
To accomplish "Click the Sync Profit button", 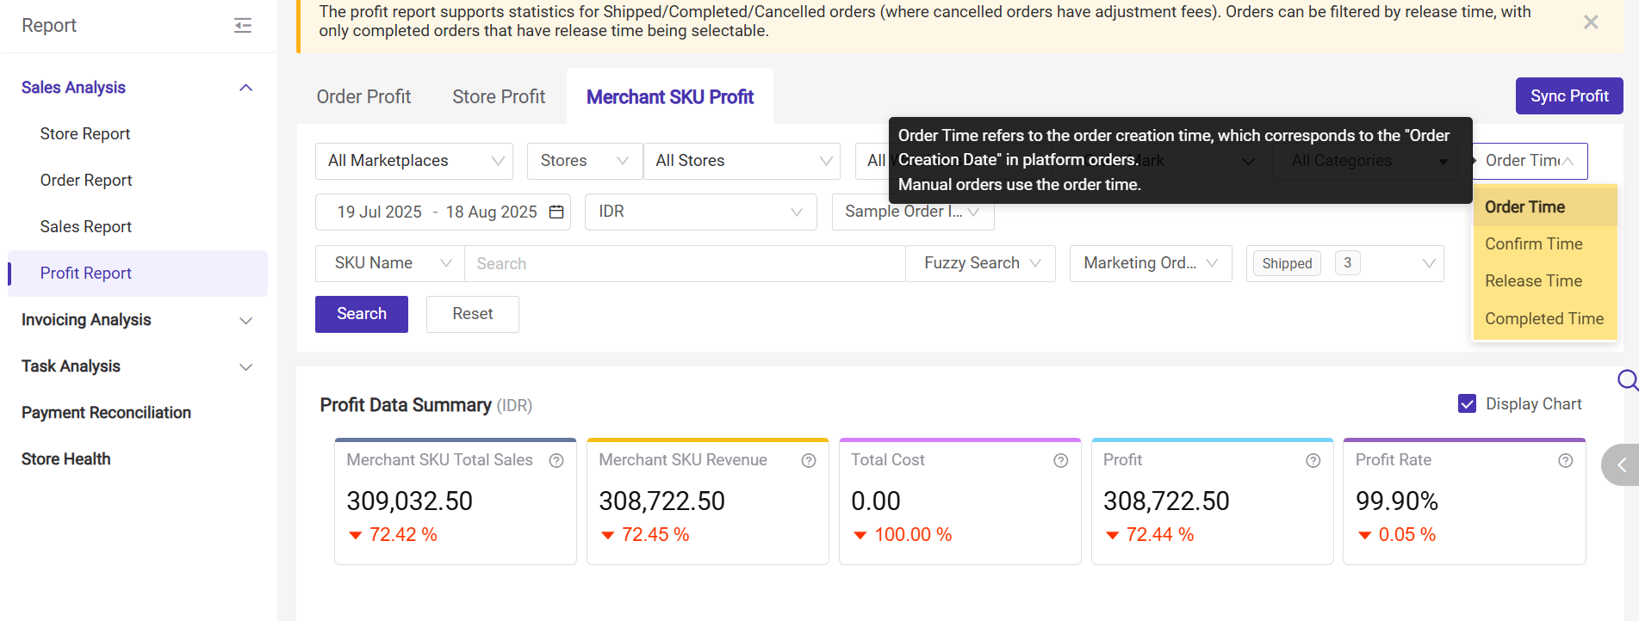I will (x=1569, y=96).
